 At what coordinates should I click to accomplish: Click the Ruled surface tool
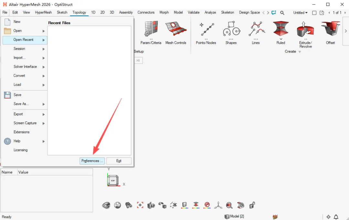click(281, 29)
